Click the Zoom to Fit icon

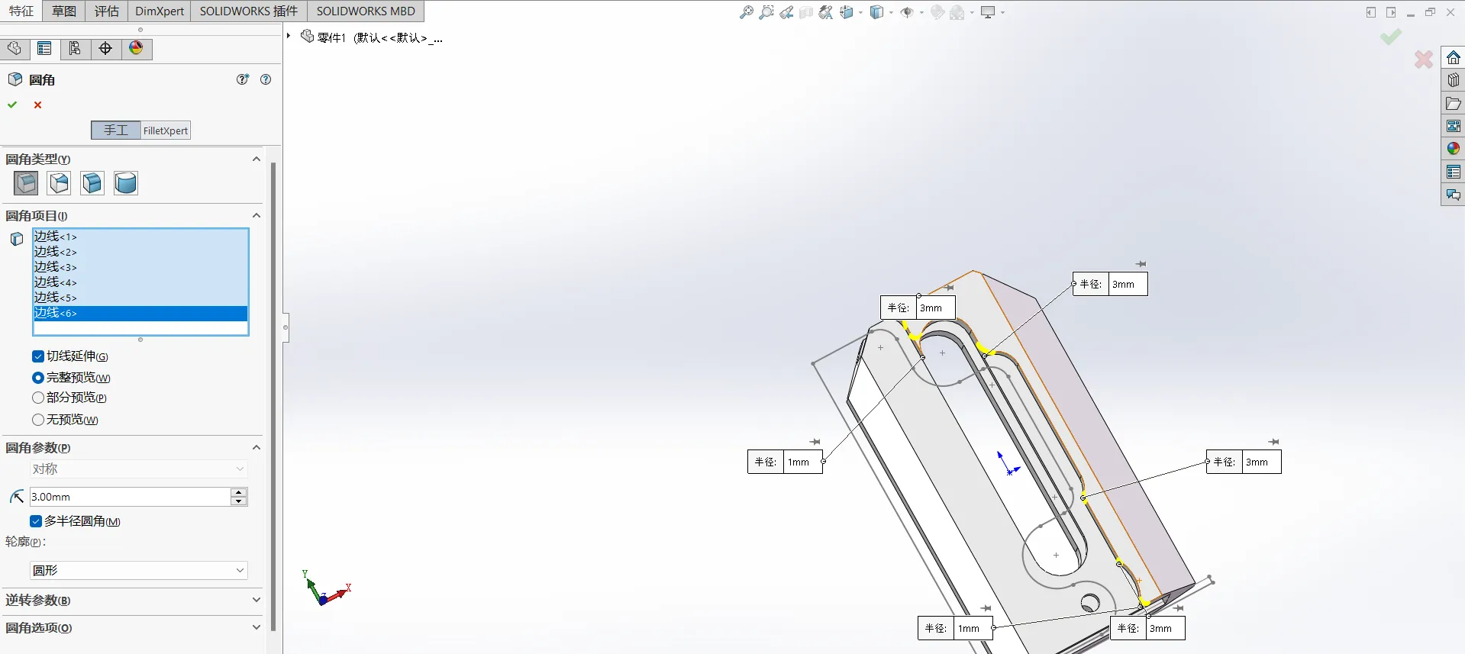[747, 12]
